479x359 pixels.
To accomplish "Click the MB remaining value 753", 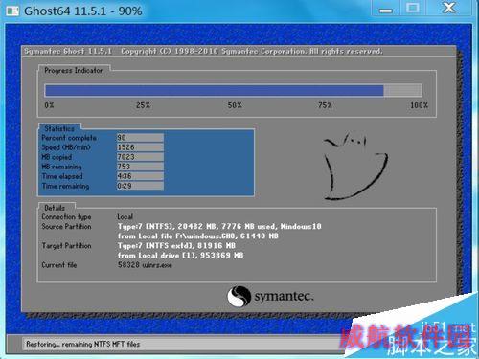I will [x=140, y=167].
